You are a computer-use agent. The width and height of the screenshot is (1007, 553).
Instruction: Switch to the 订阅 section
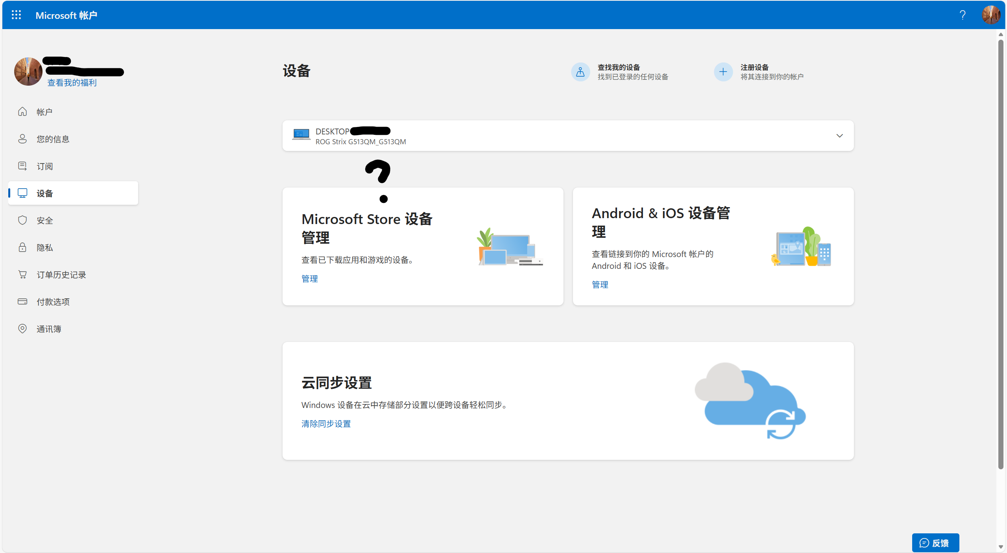[44, 166]
